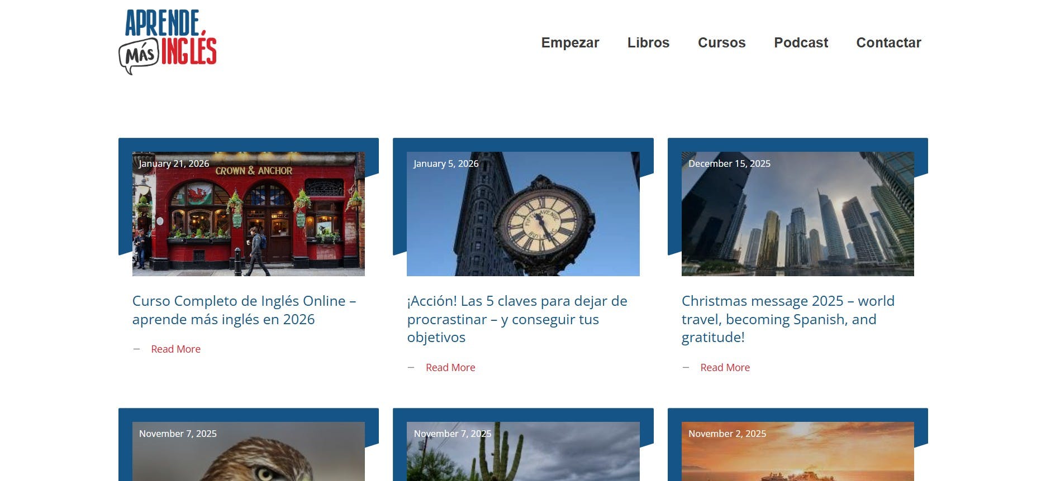1046x481 pixels.
Task: Open the sunset image post thumbnail
Action: pyautogui.click(x=797, y=451)
